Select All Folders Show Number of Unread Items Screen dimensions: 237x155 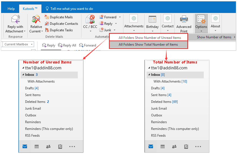tap(150, 38)
